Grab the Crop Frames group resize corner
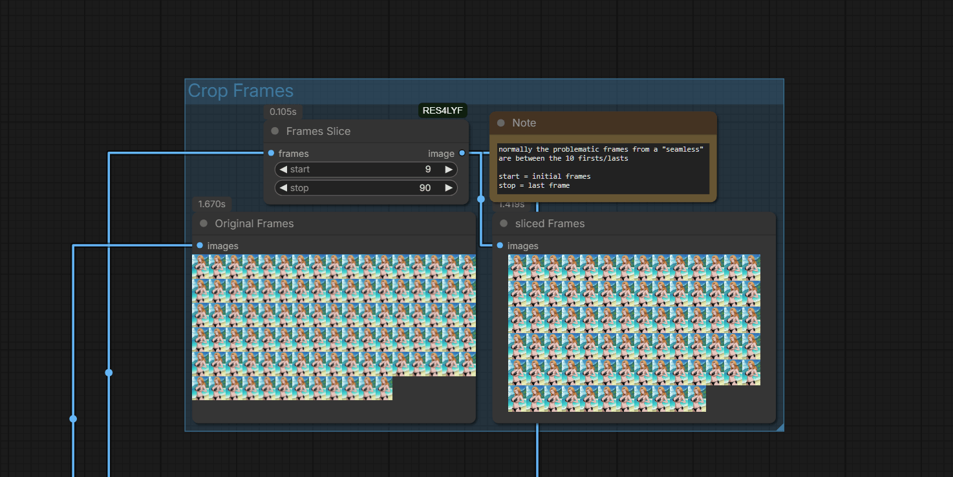 780,427
